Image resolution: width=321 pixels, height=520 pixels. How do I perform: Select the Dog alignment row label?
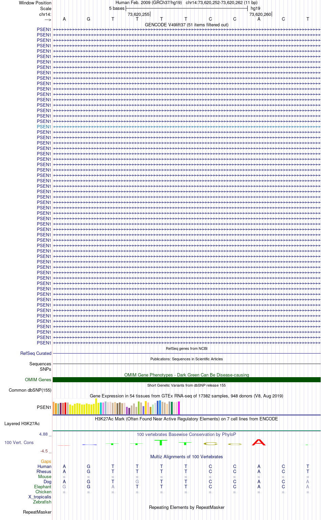47,482
